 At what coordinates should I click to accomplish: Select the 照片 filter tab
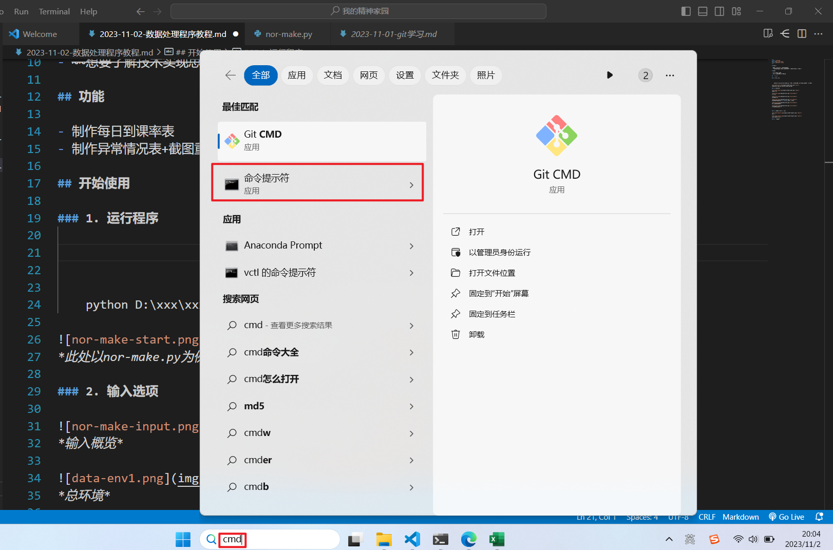coord(486,75)
